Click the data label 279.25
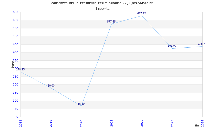205x128 pixels. coord(20,69)
